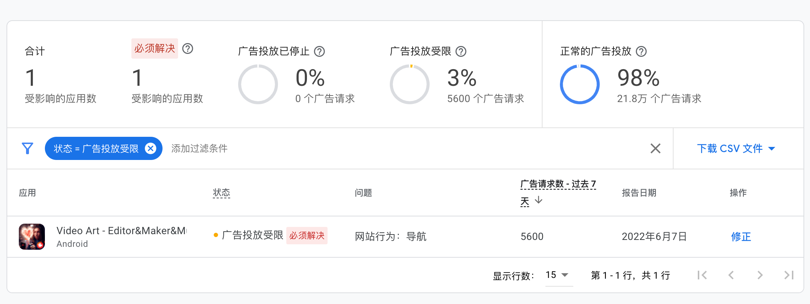Go to next page of results
This screenshot has width=810, height=304.
(759, 275)
